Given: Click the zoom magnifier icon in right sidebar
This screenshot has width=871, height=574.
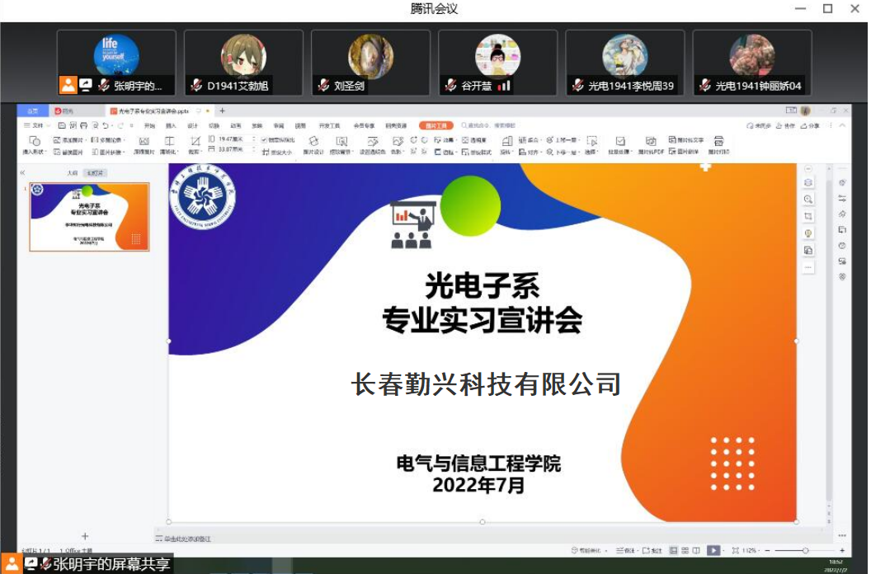Looking at the screenshot, I should (x=807, y=200).
